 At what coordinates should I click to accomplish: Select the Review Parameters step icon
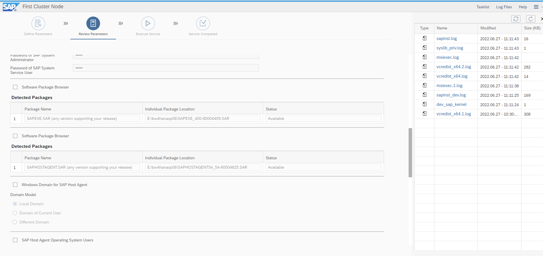(93, 23)
